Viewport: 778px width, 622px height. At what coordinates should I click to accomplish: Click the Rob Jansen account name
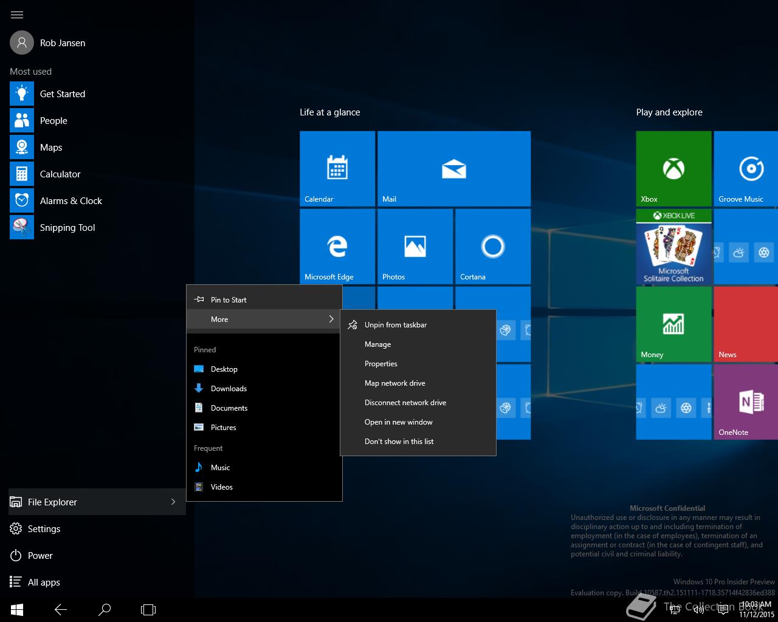point(63,43)
